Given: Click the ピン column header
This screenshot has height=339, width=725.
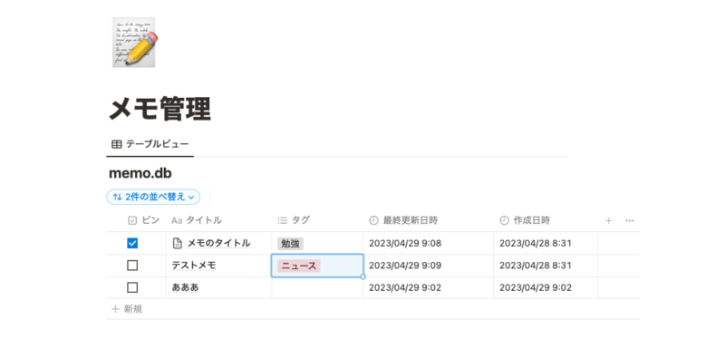Looking at the screenshot, I should coord(143,220).
